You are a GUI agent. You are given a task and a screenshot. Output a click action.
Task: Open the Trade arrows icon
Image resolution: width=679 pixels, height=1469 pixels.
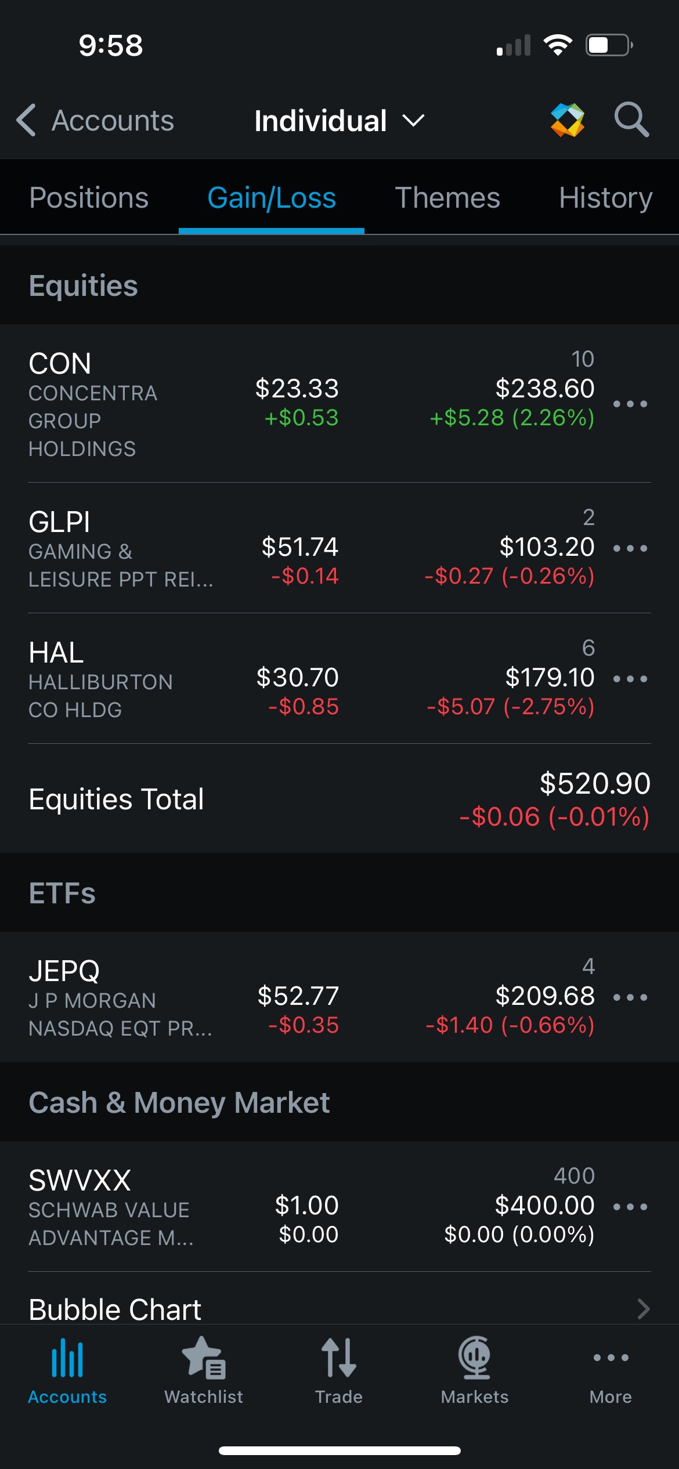[339, 1358]
